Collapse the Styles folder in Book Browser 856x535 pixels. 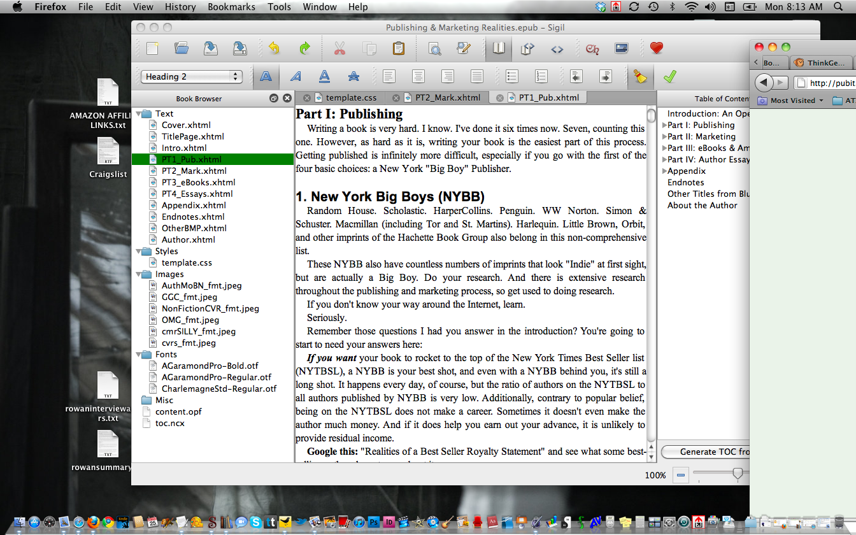pyautogui.click(x=139, y=251)
